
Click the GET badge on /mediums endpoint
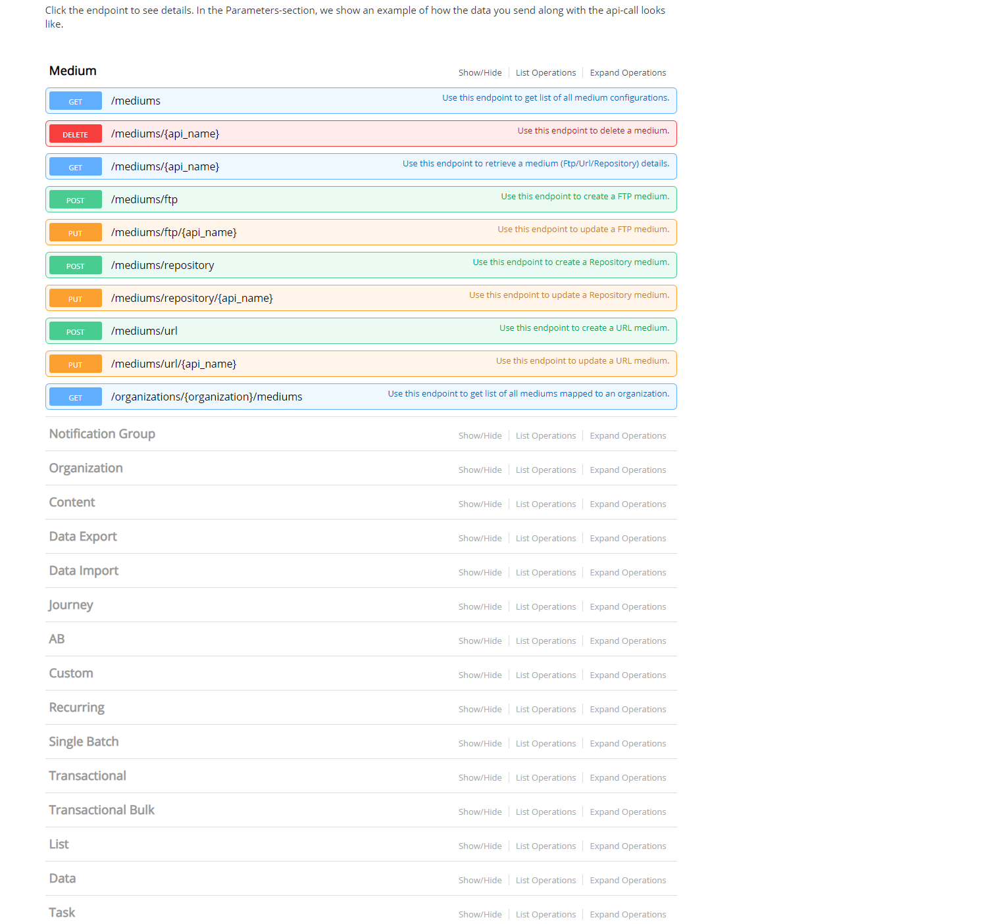(x=75, y=101)
